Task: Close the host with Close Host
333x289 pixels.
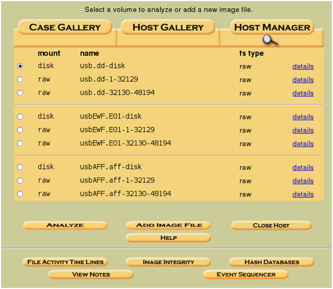Action: point(271,225)
